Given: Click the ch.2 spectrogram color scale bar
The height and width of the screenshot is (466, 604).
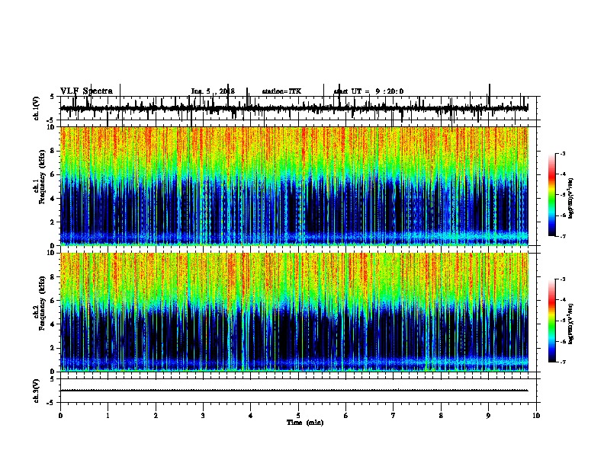Looking at the screenshot, I should 552,321.
